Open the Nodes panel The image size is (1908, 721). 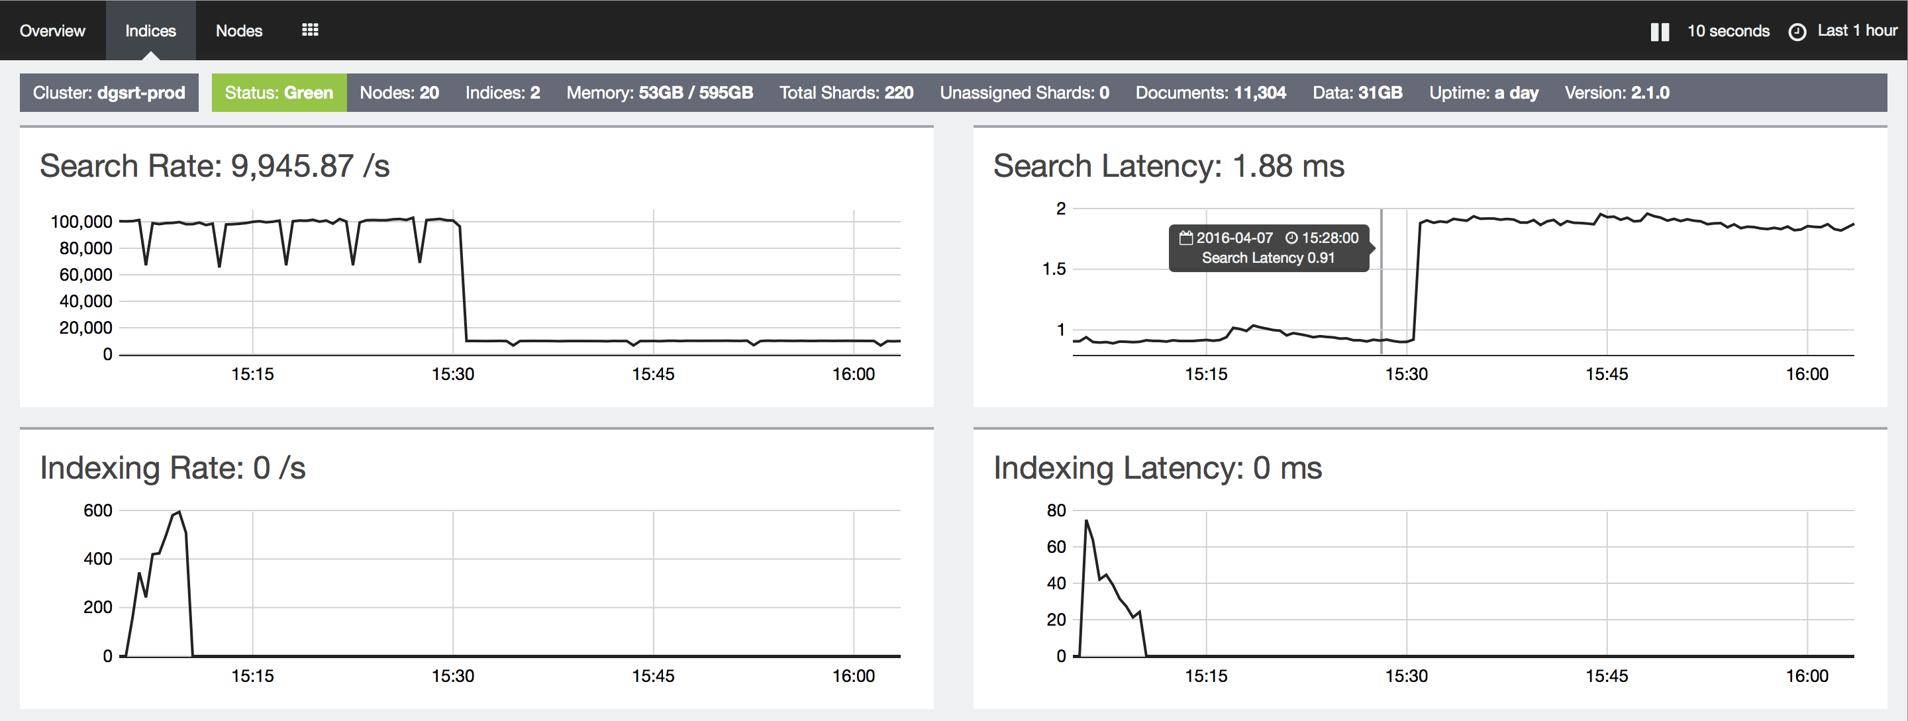pyautogui.click(x=240, y=30)
